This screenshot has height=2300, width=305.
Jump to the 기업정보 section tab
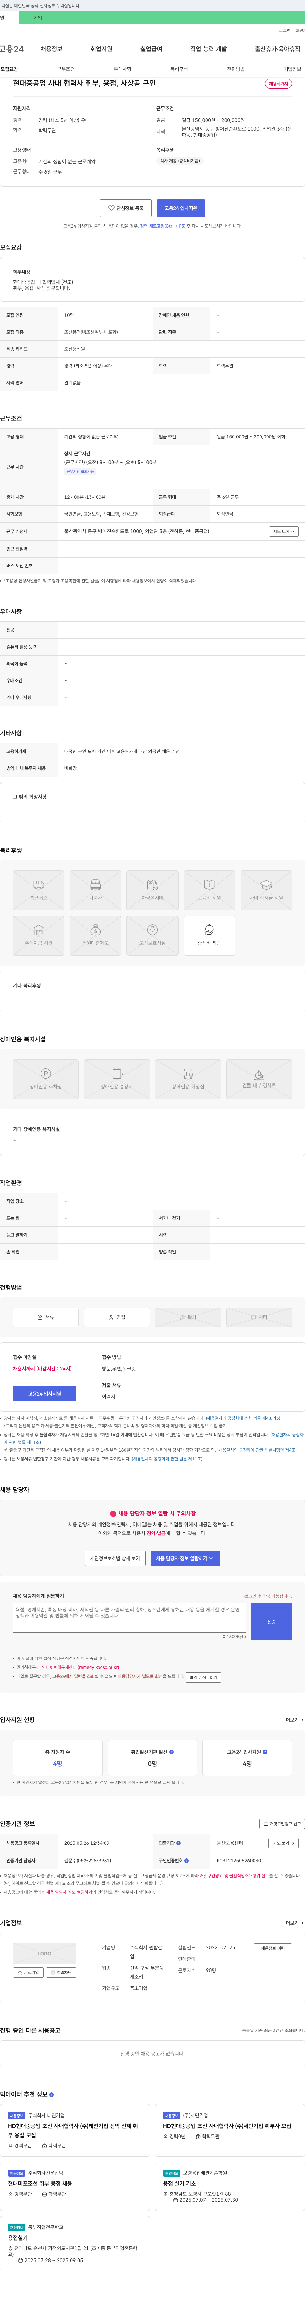point(293,69)
